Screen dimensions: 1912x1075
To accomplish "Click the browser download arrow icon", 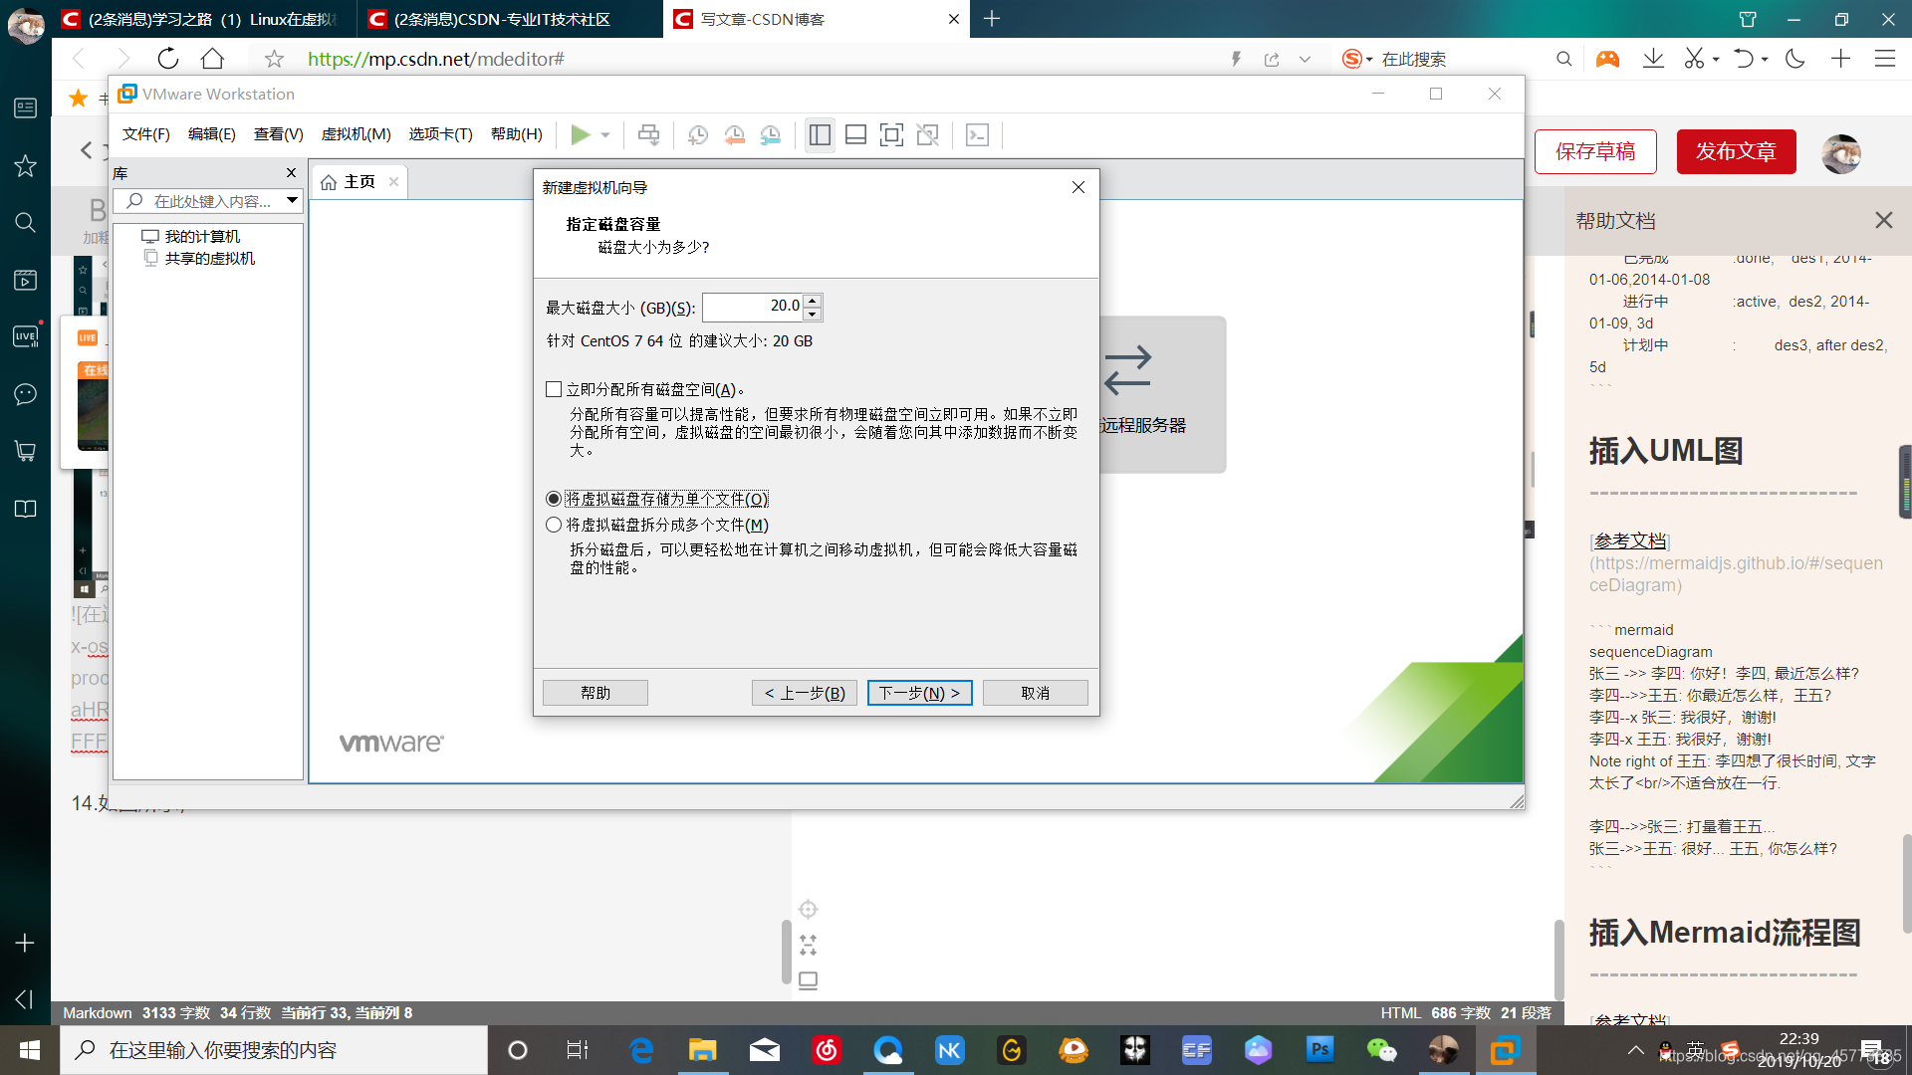I will point(1653,59).
